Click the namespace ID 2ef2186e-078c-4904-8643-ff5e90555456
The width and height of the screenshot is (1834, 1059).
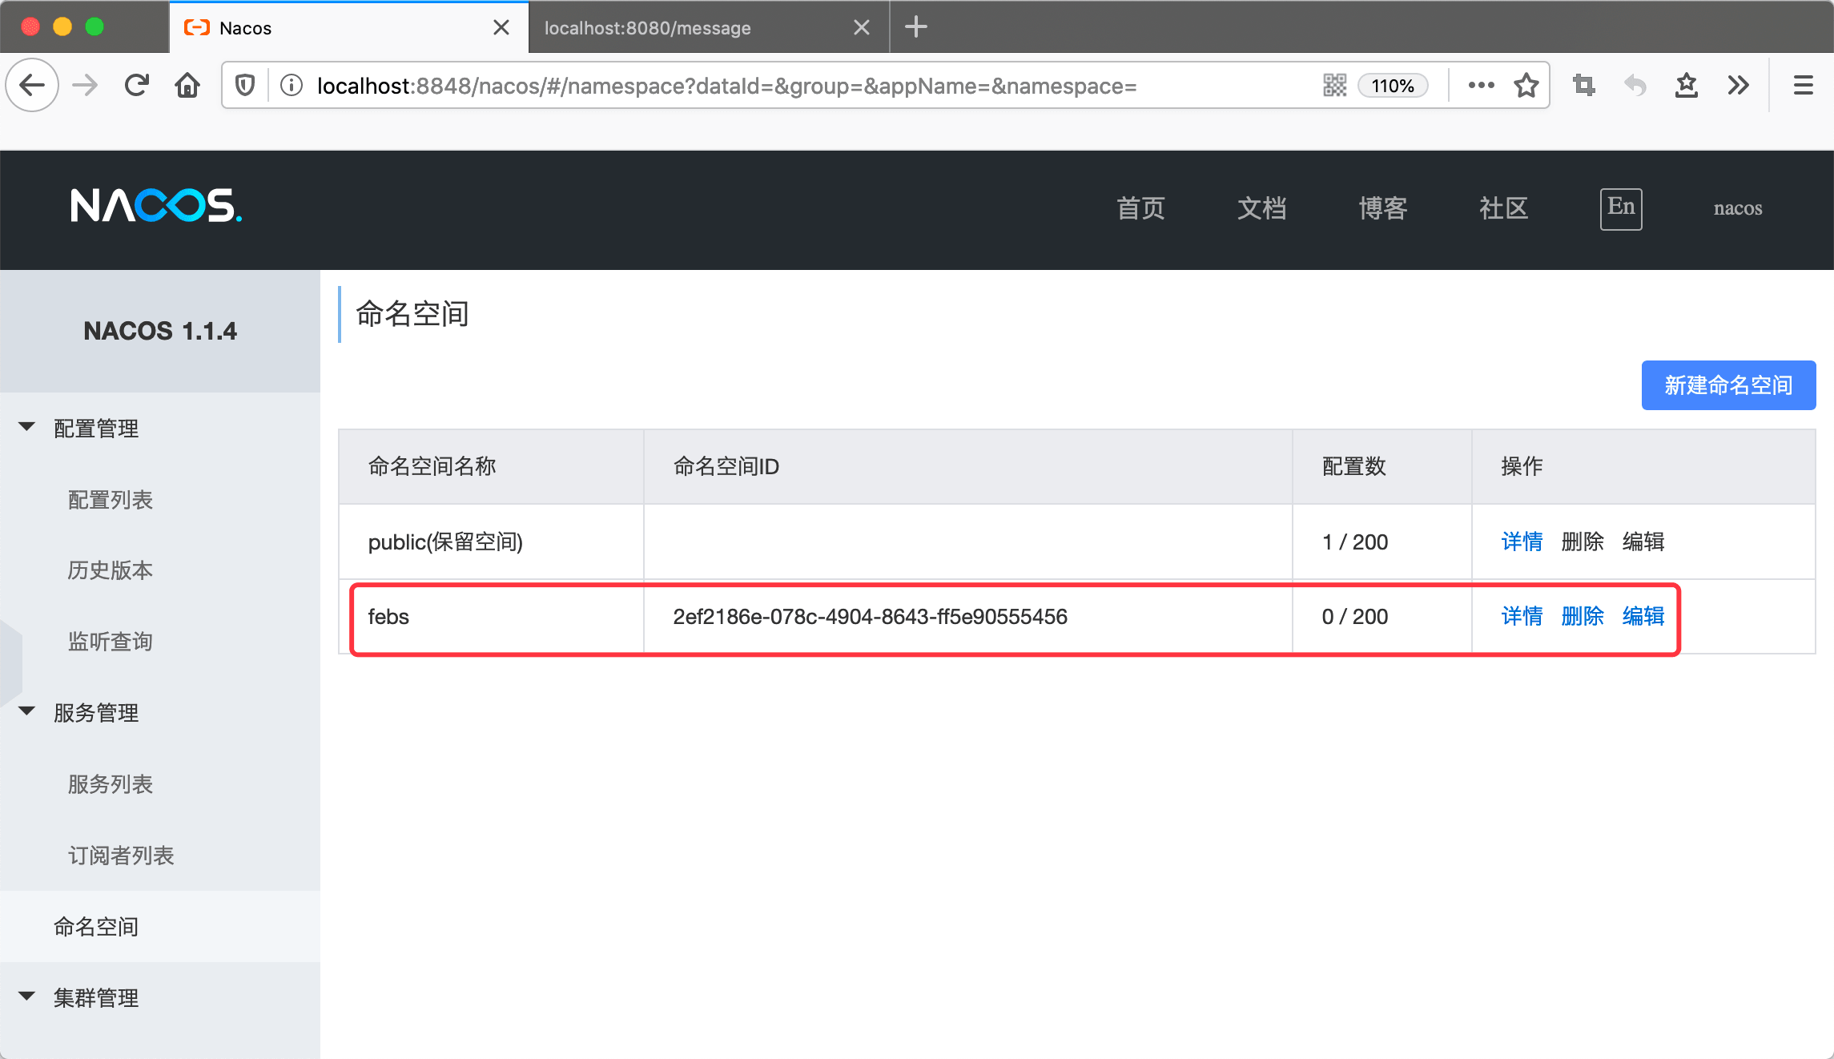tap(870, 617)
